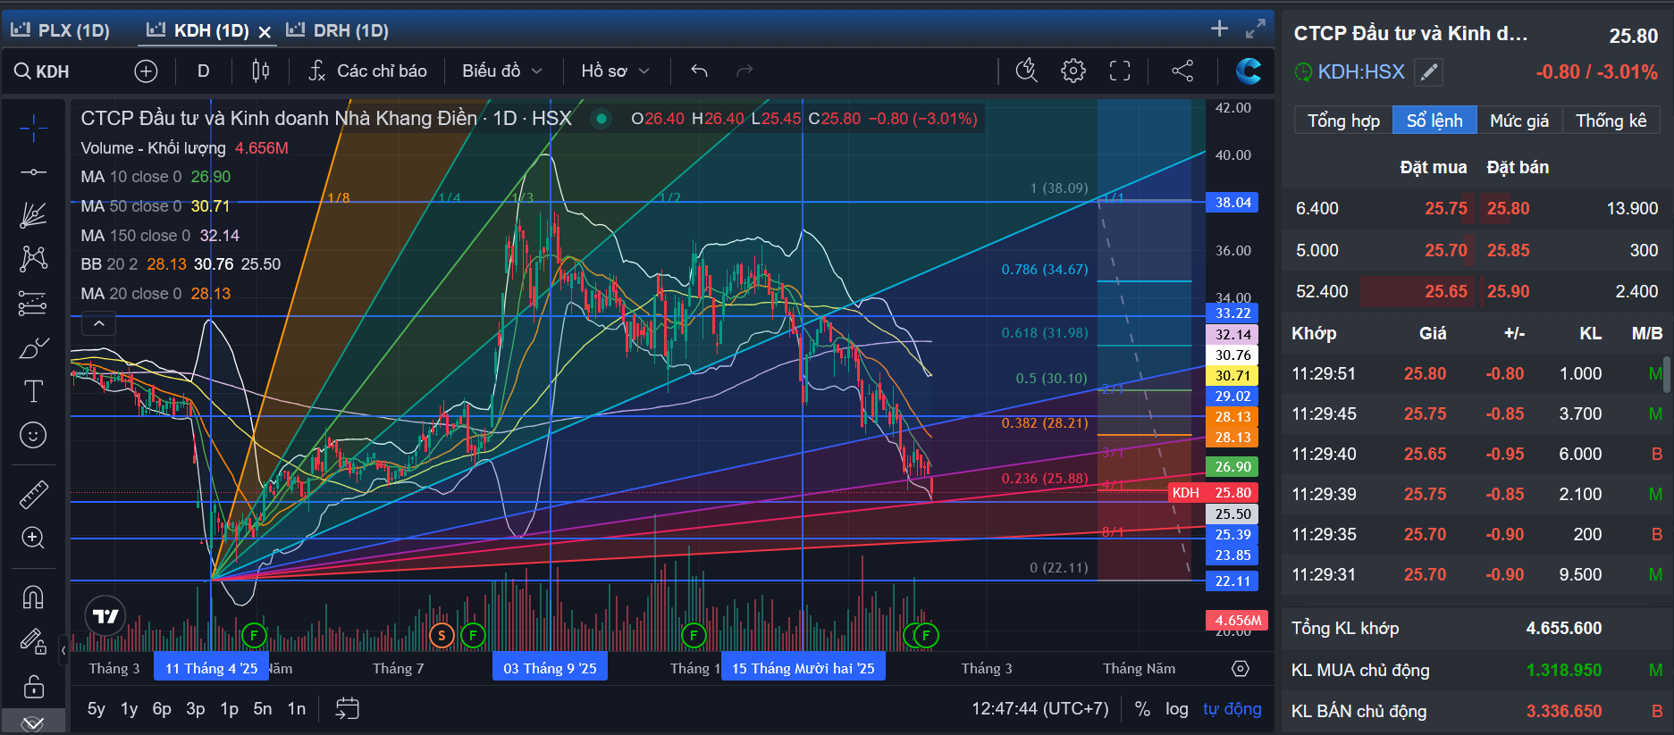Toggle auto scale (tự động)
The image size is (1674, 735).
coord(1232,709)
